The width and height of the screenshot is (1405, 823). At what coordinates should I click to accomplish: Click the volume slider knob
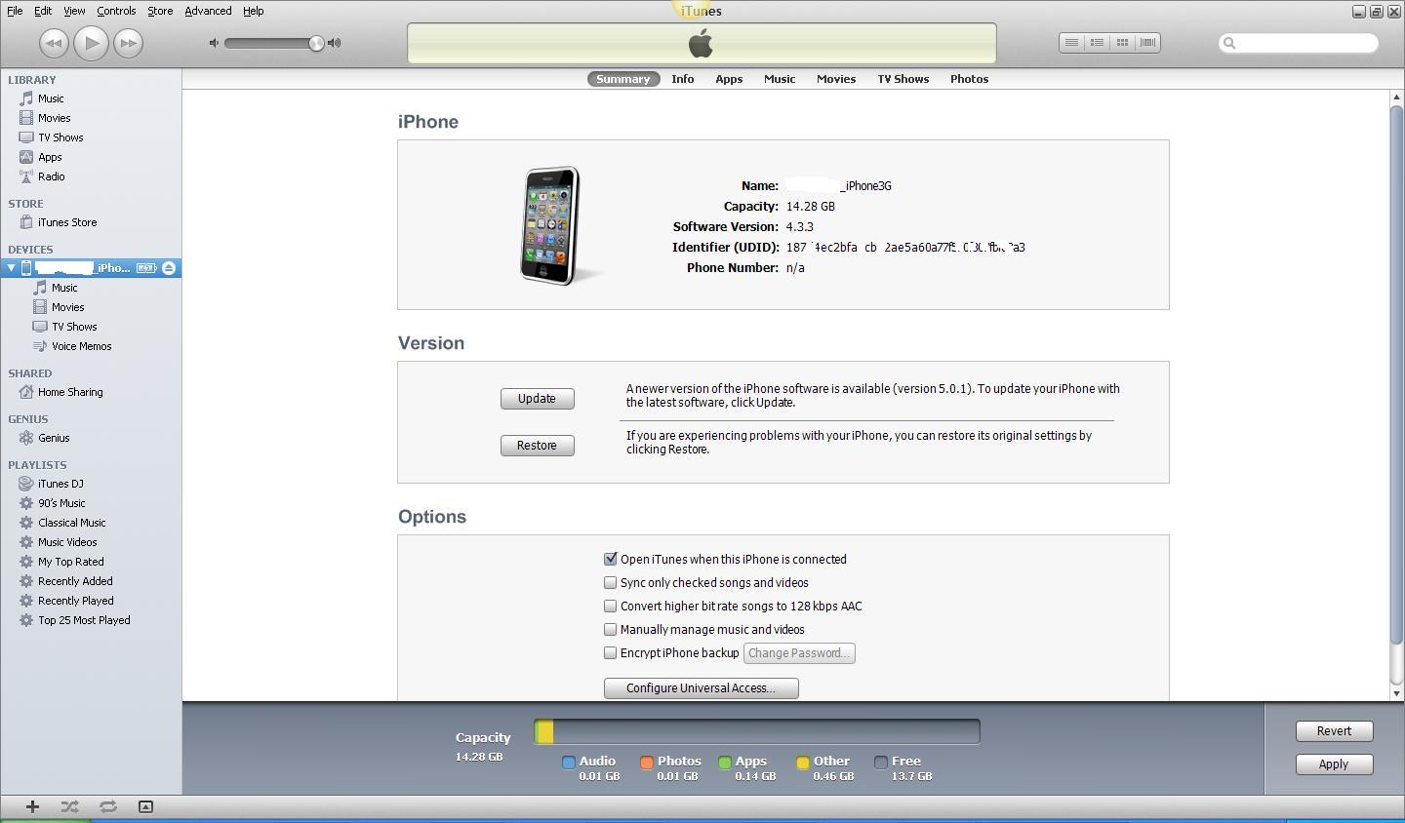click(316, 43)
